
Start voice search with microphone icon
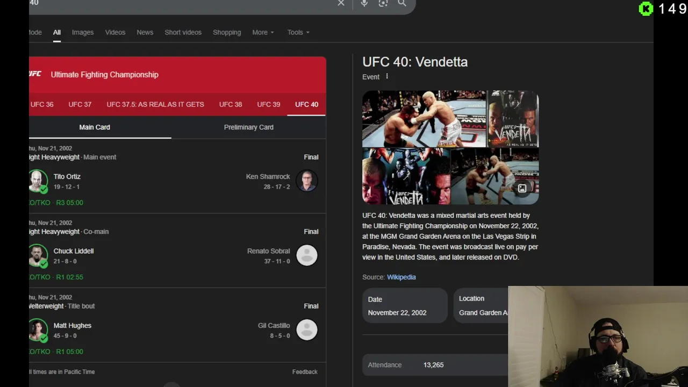tap(364, 3)
